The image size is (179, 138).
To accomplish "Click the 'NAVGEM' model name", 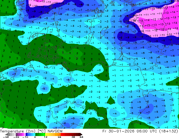I will [x=55, y=131].
